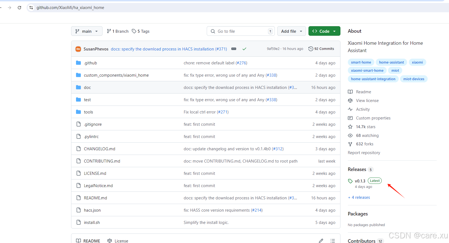The height and width of the screenshot is (243, 449).
Task: Open LegalNotice.md file
Action: (x=98, y=185)
